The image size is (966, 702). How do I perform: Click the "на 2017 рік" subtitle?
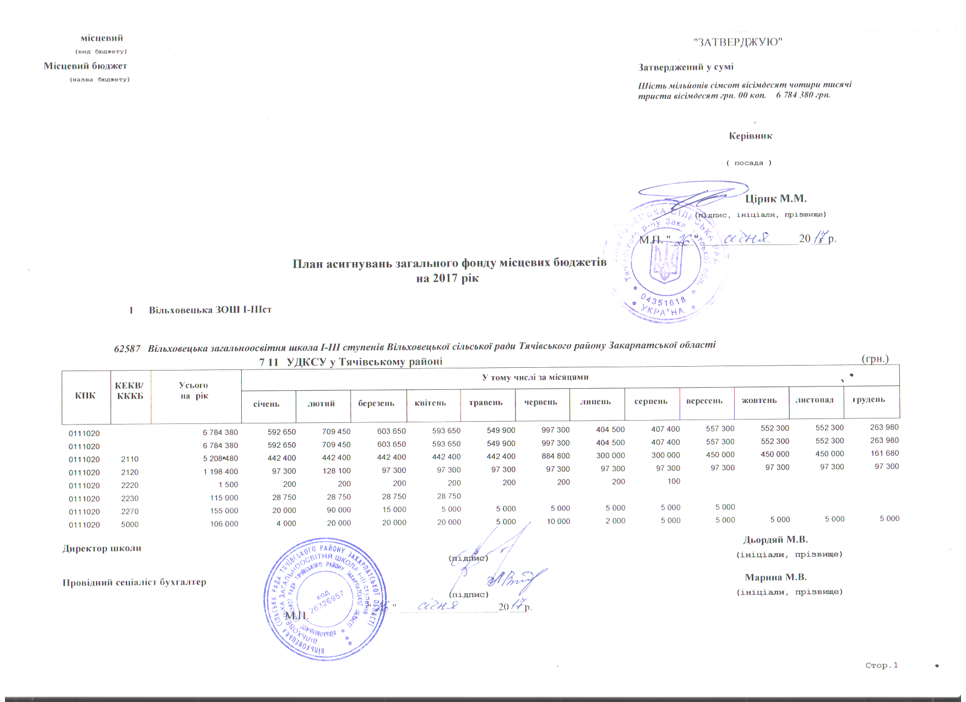(x=447, y=278)
